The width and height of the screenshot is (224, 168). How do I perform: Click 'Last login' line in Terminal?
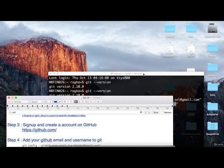pos(90,78)
